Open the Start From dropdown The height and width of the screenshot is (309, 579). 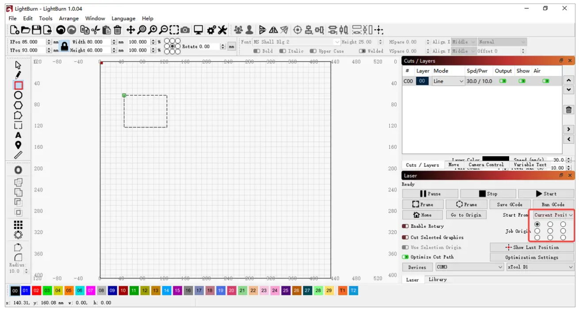click(x=553, y=215)
